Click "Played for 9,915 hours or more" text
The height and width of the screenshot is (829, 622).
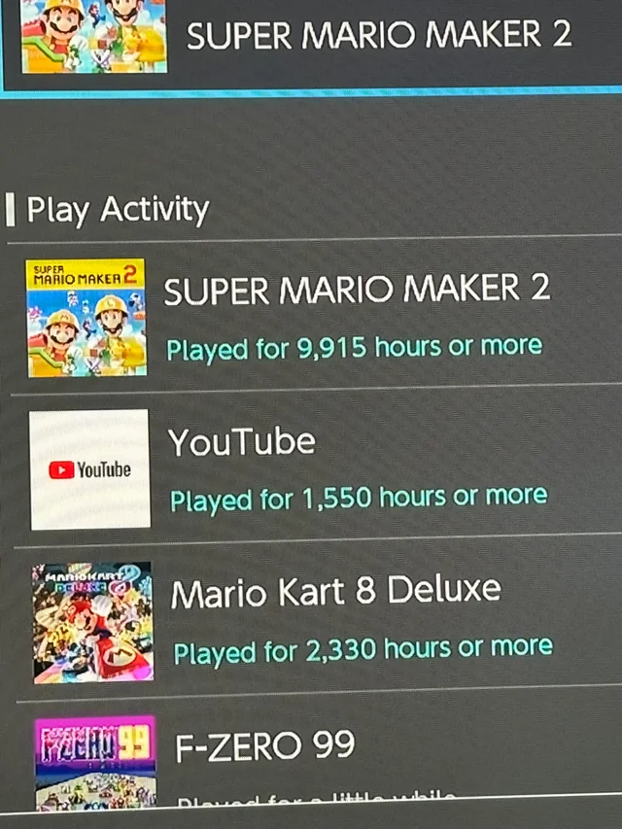pos(355,348)
